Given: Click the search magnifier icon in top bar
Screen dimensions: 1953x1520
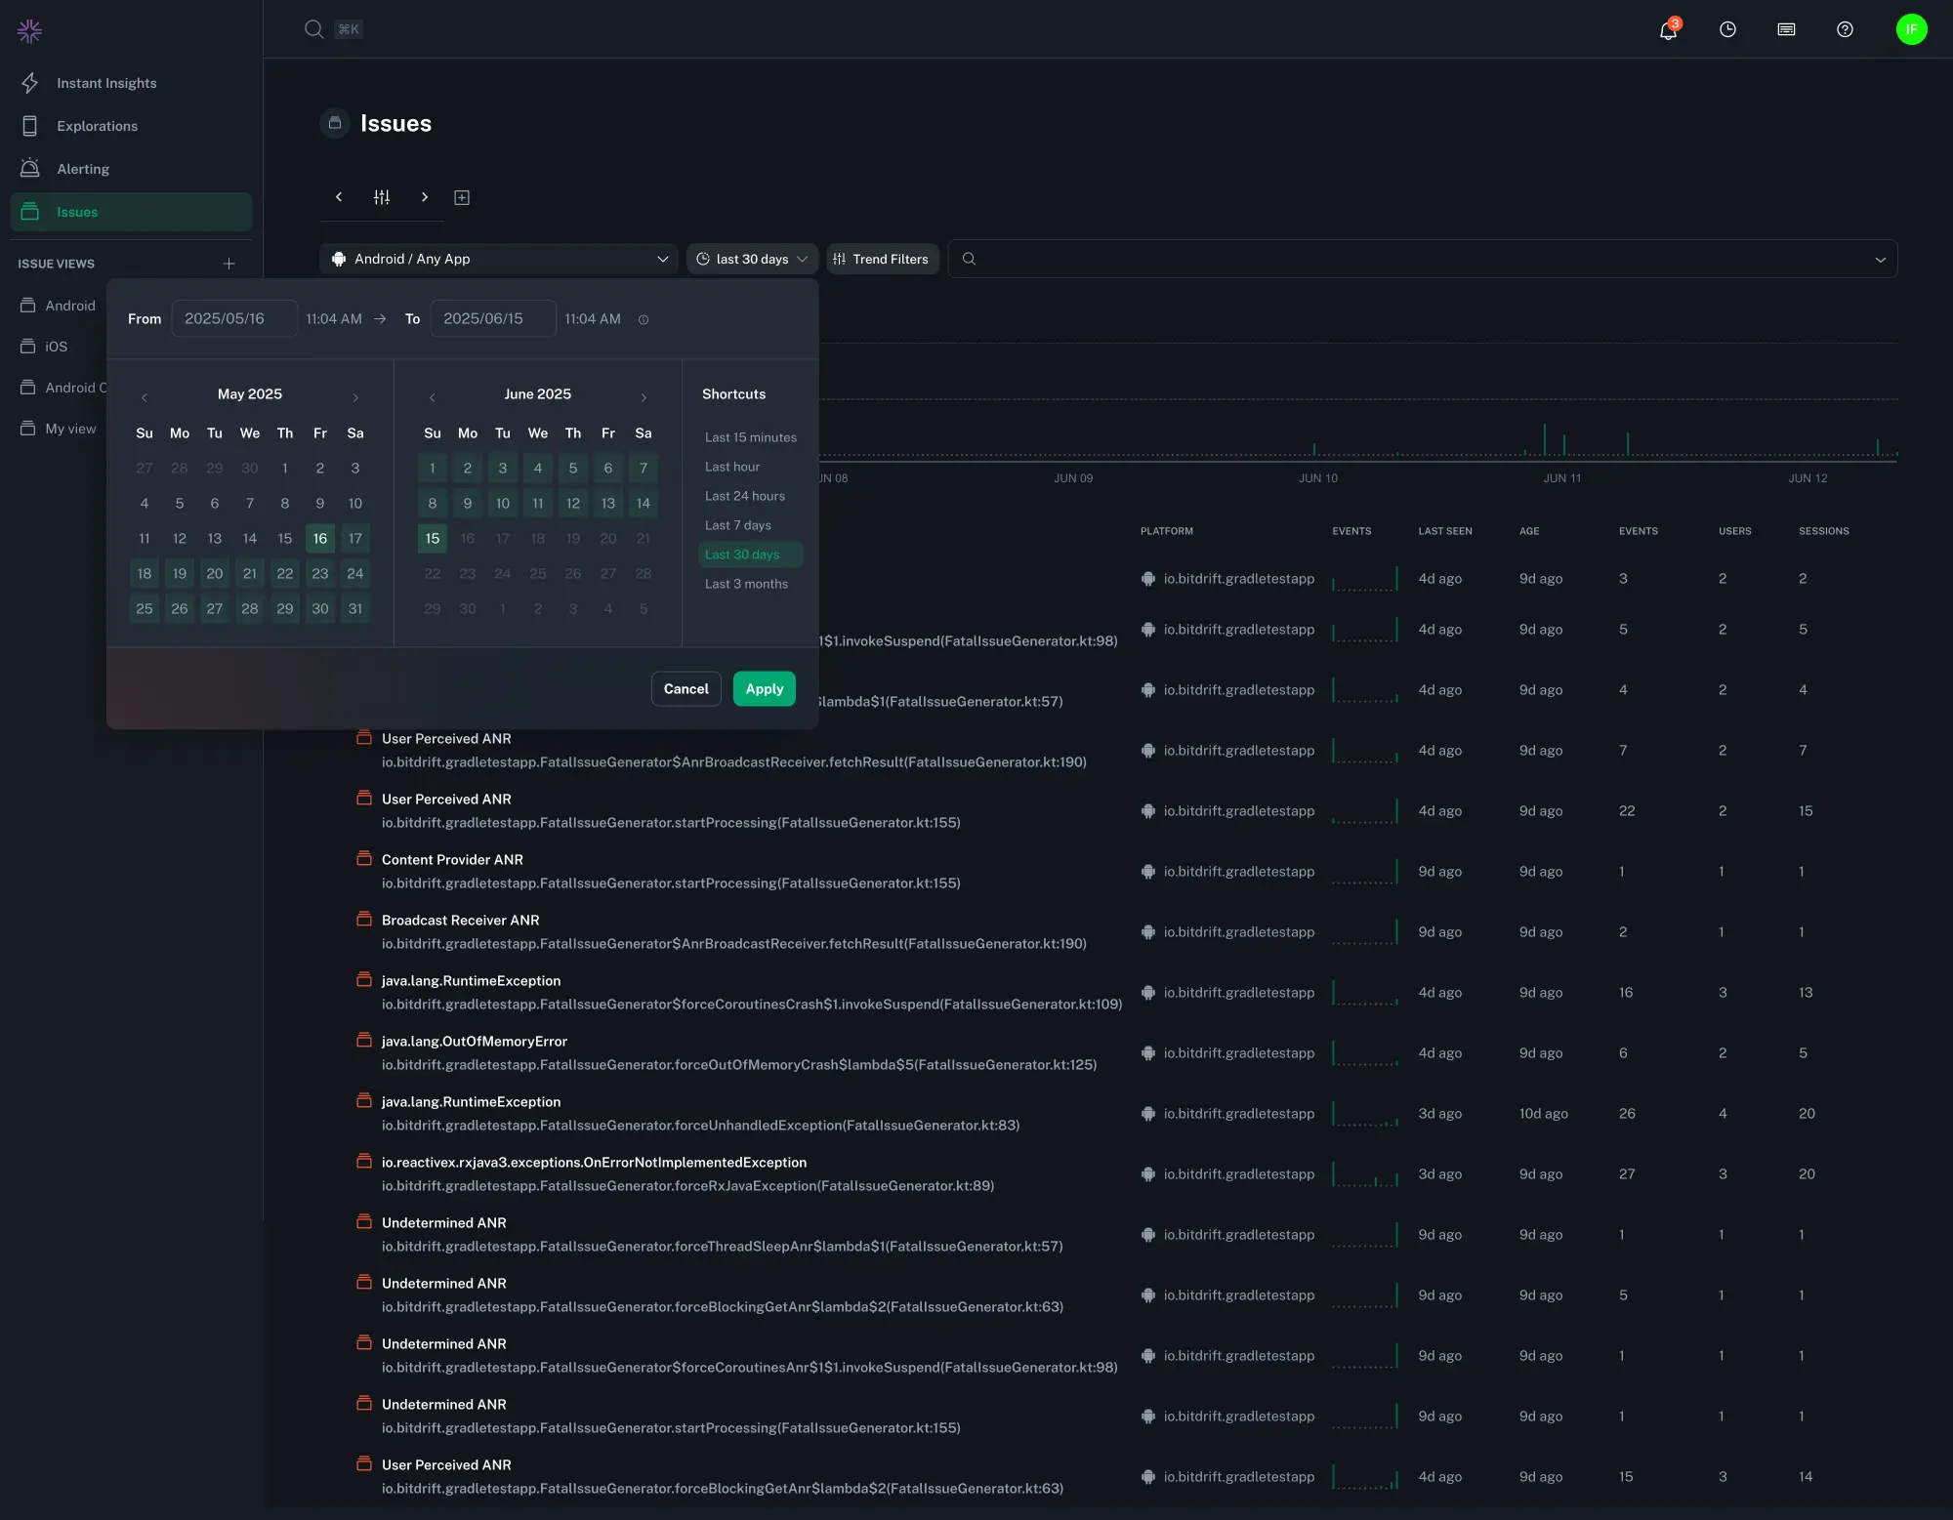Looking at the screenshot, I should 313,29.
